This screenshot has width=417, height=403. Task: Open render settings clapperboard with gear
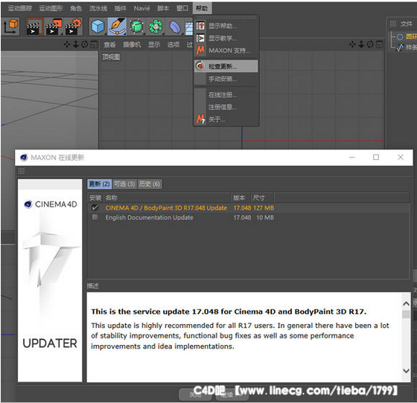73,27
